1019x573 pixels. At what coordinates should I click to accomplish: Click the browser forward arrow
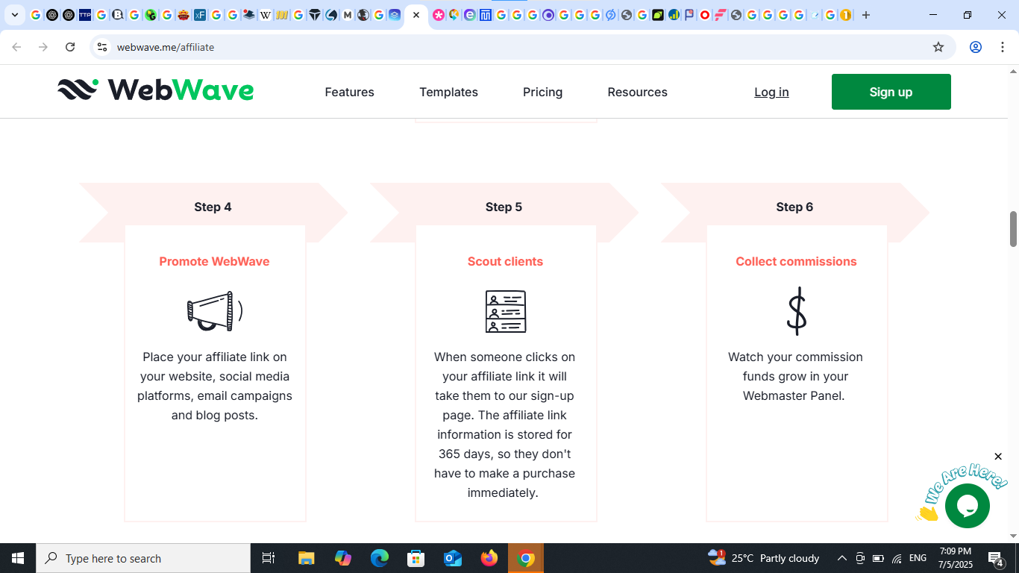43,47
